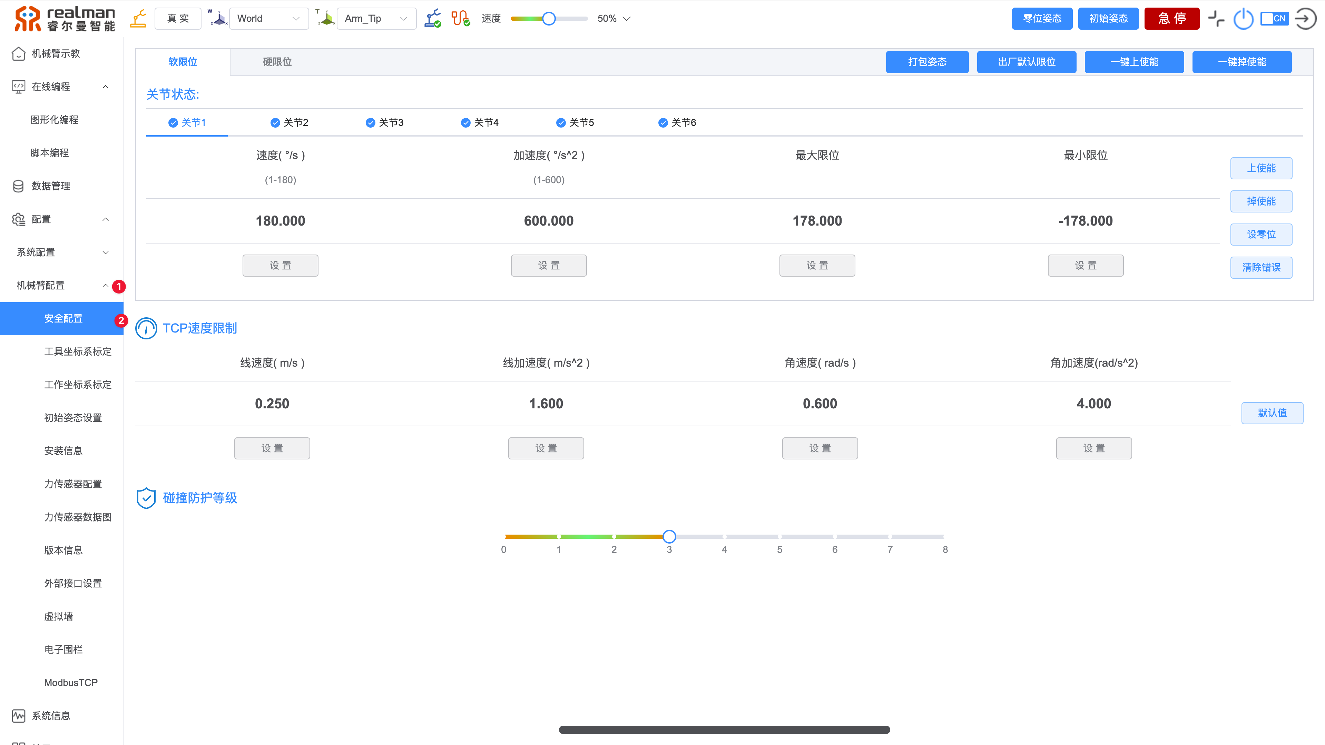Viewport: 1325px width, 745px height.
Task: Click the World coordinate frame icon
Action: point(218,19)
